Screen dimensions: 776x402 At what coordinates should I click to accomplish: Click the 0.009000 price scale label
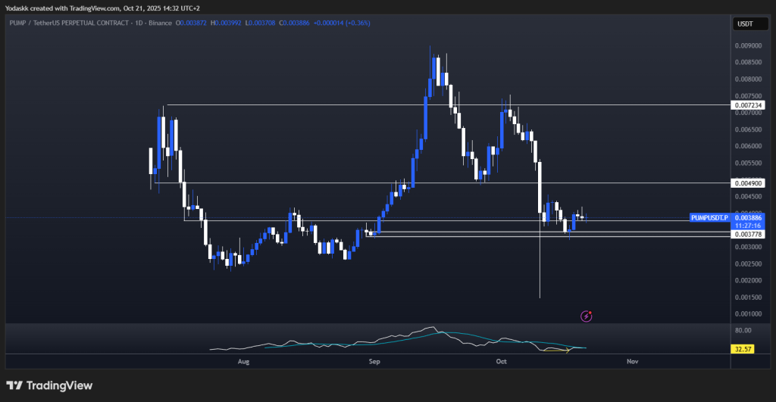tap(746, 45)
